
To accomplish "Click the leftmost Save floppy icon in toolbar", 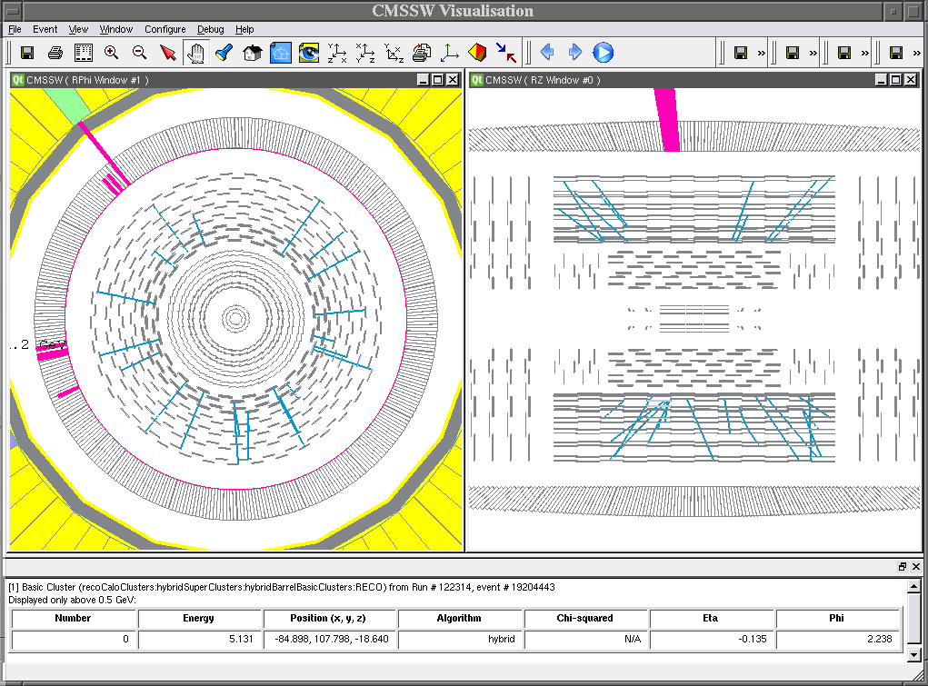I will pos(27,53).
